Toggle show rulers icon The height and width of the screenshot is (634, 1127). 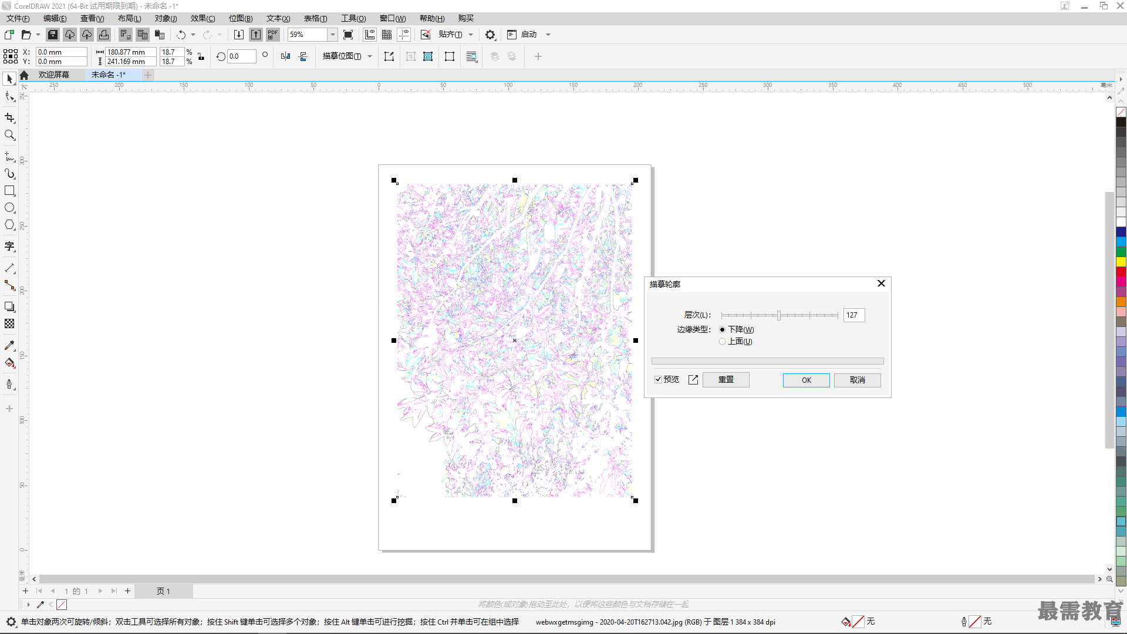coord(370,35)
